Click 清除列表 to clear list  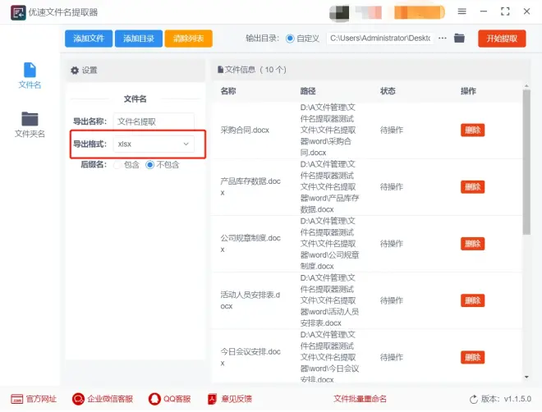coord(189,39)
